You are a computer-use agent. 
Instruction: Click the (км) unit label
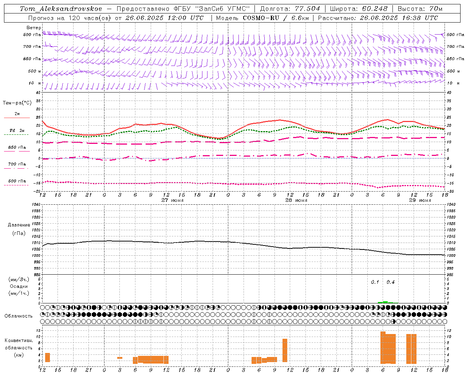click(x=19, y=355)
